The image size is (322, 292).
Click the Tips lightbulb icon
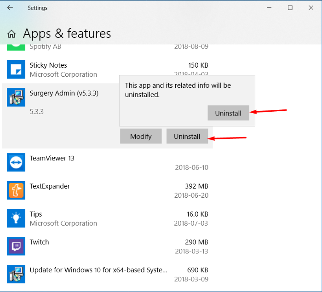tap(16, 218)
